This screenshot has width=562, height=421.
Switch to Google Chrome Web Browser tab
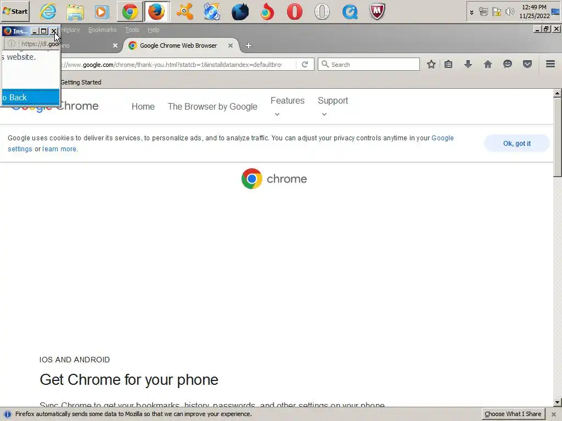coord(178,45)
